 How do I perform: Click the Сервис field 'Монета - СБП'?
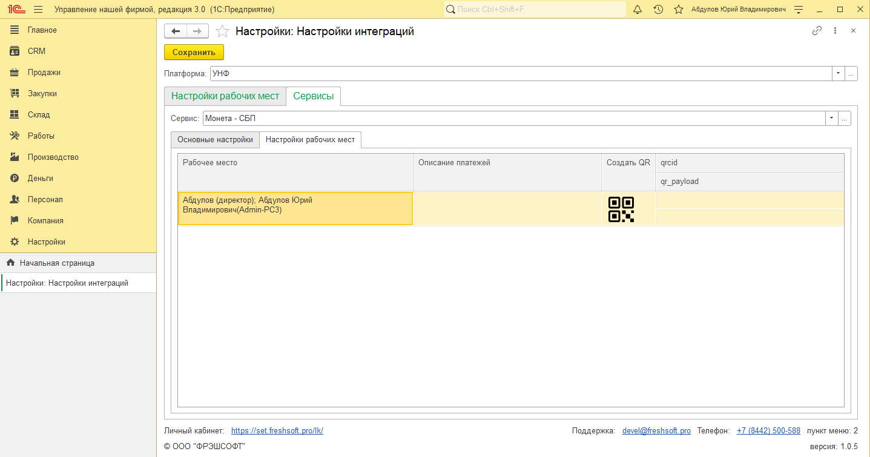click(x=514, y=119)
